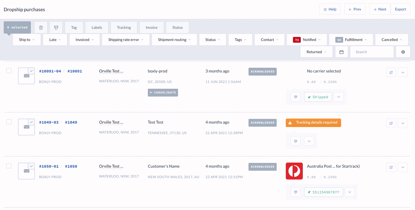Select checkbox for order #1050-01
Viewport: 415px width, 210px height.
pyautogui.click(x=9, y=166)
